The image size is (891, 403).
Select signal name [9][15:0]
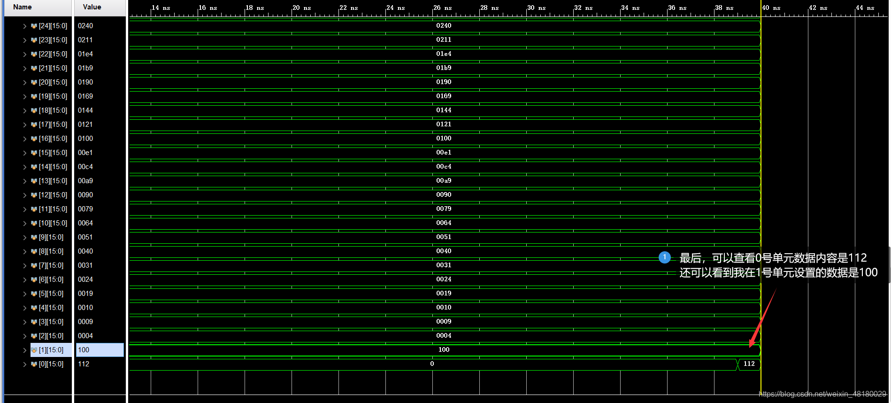pos(51,237)
